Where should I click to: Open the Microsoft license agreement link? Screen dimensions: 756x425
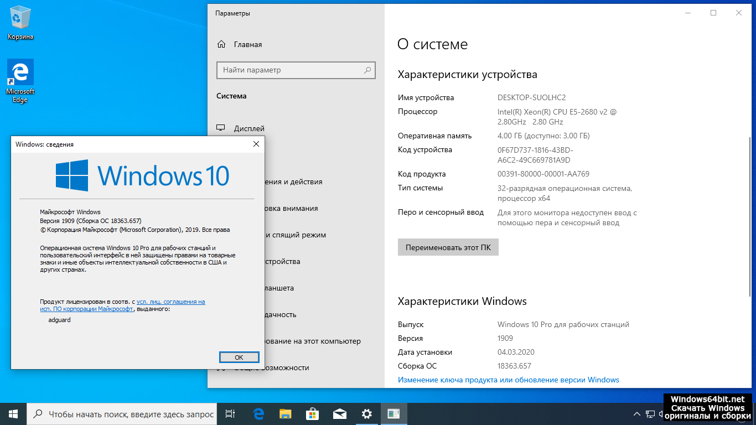click(170, 302)
